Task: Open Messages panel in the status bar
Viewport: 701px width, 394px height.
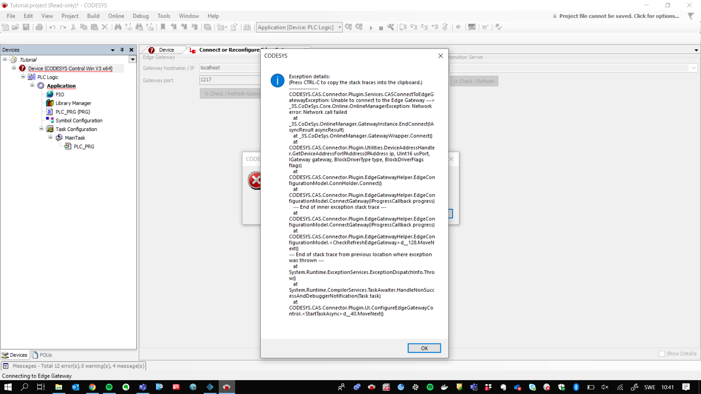Action: pyautogui.click(x=73, y=366)
